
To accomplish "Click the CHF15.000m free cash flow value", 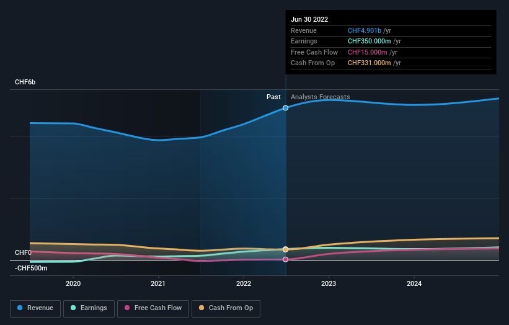I will coord(367,52).
